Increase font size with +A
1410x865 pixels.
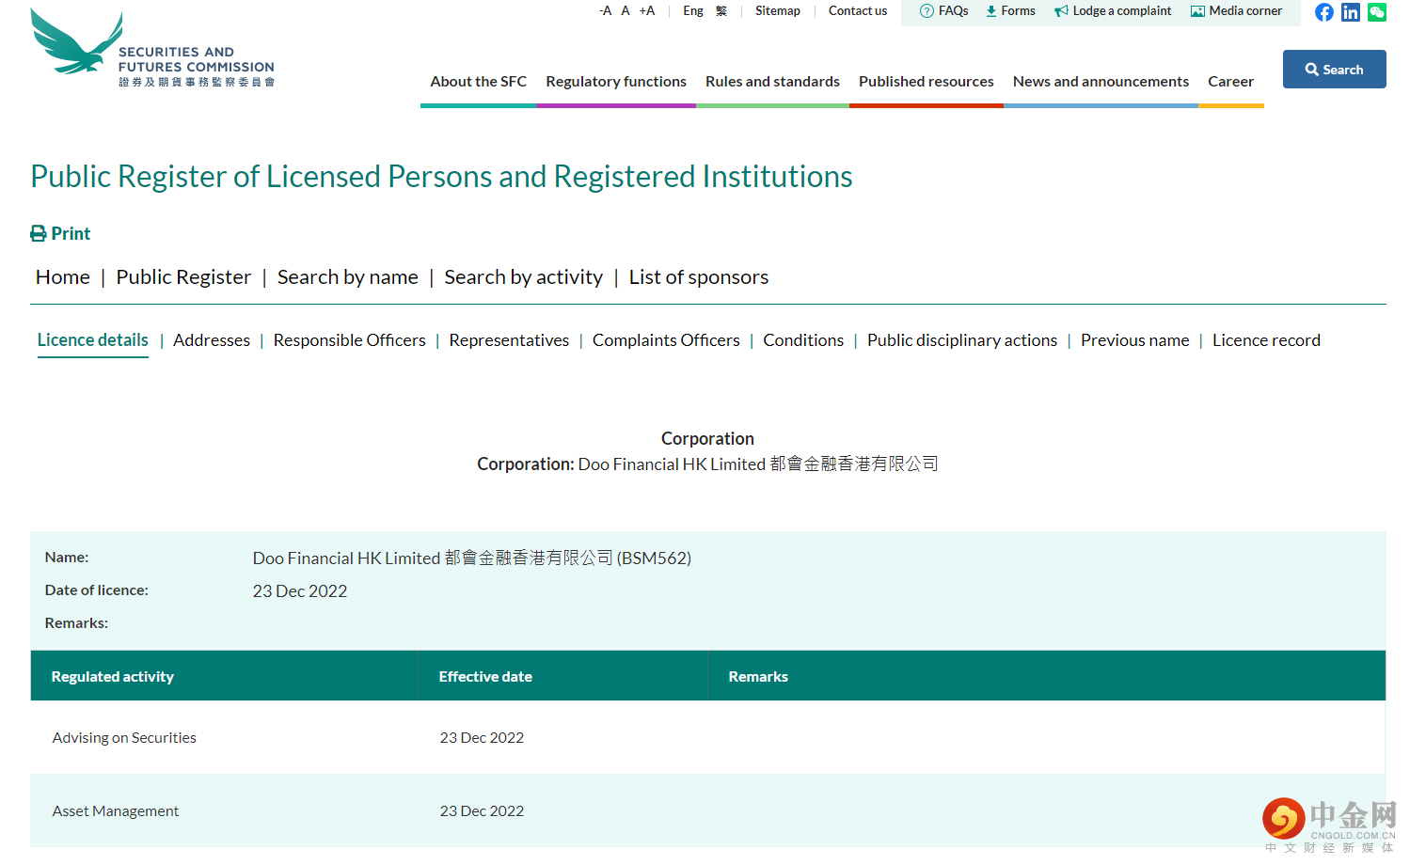647,11
